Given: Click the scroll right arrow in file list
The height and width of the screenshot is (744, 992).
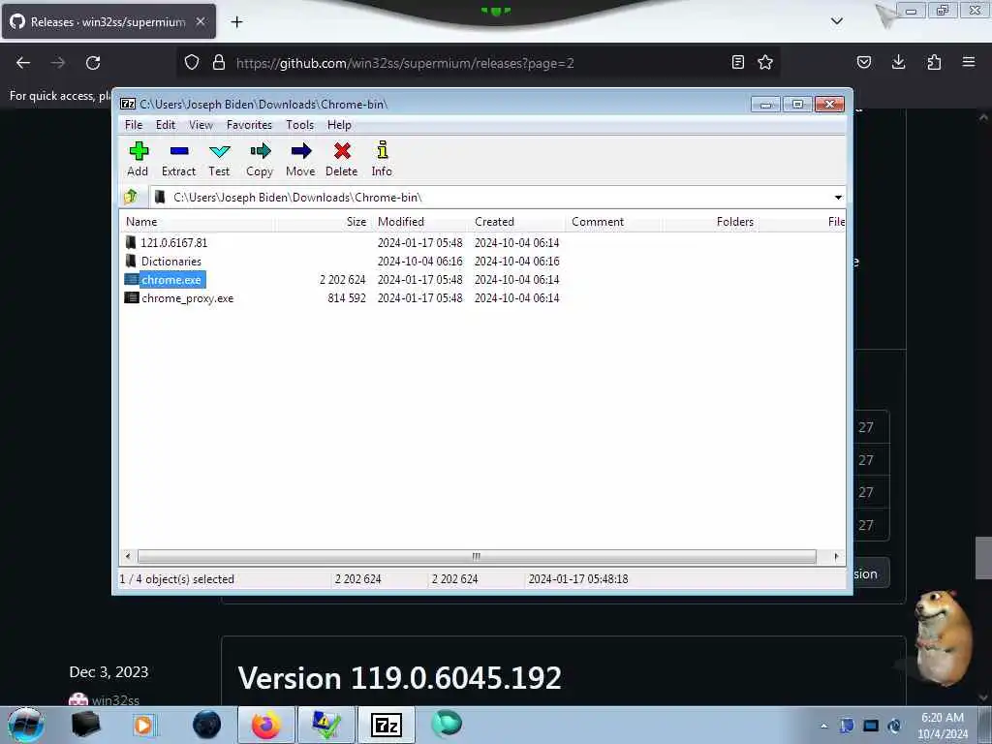Looking at the screenshot, I should click(836, 557).
